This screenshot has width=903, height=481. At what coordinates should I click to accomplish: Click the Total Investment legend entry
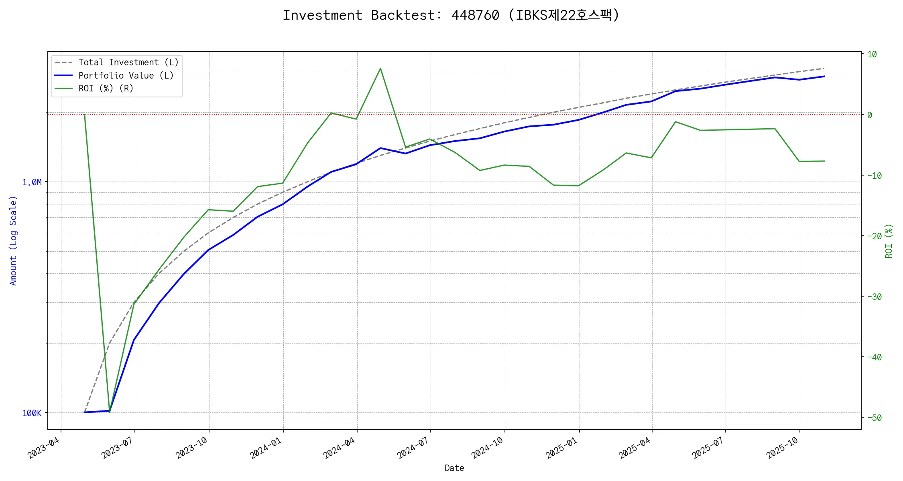tap(128, 63)
